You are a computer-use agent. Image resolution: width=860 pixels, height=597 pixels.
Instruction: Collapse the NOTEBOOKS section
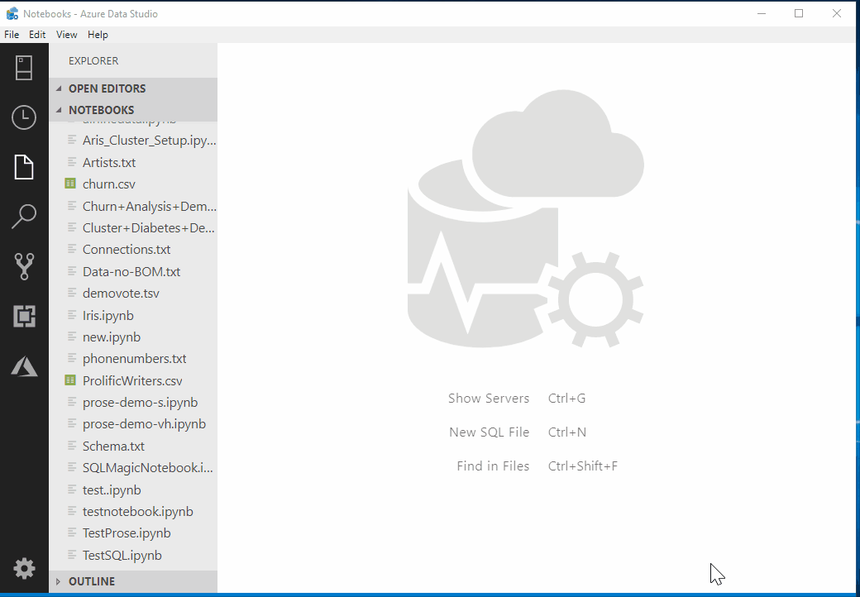click(101, 109)
